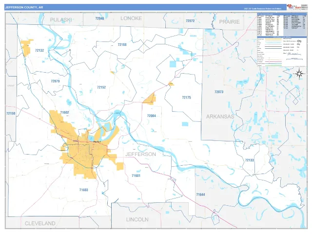312x234 pixels.
Task: Click ZIP code label 72132
Action: pos(39,50)
